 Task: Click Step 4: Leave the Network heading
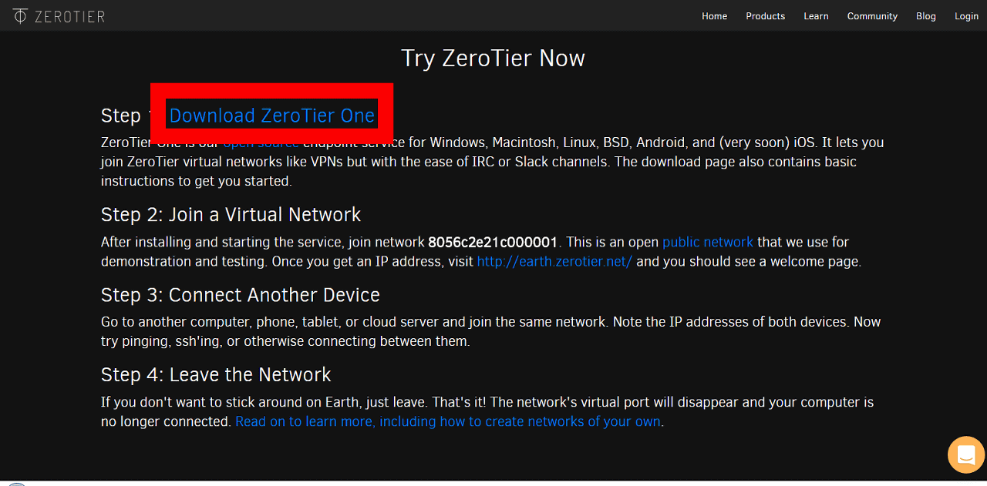coord(216,375)
